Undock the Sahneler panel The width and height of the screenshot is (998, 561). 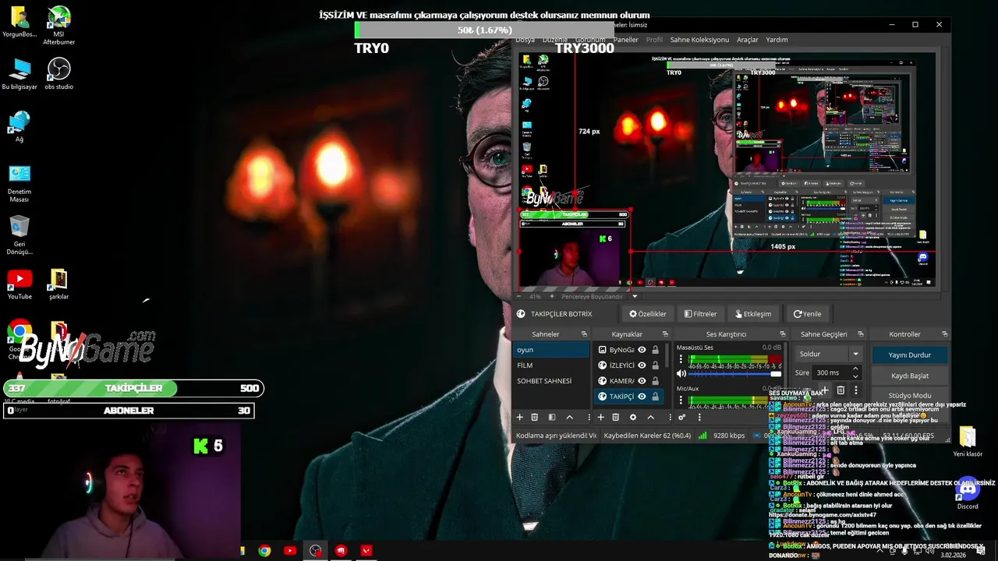586,334
